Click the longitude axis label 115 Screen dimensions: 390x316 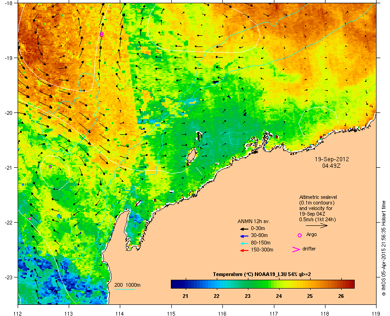[171, 313]
